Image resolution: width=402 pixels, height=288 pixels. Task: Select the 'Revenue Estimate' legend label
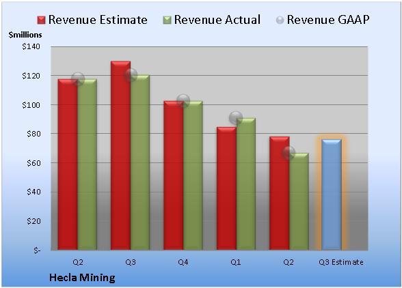pos(98,20)
